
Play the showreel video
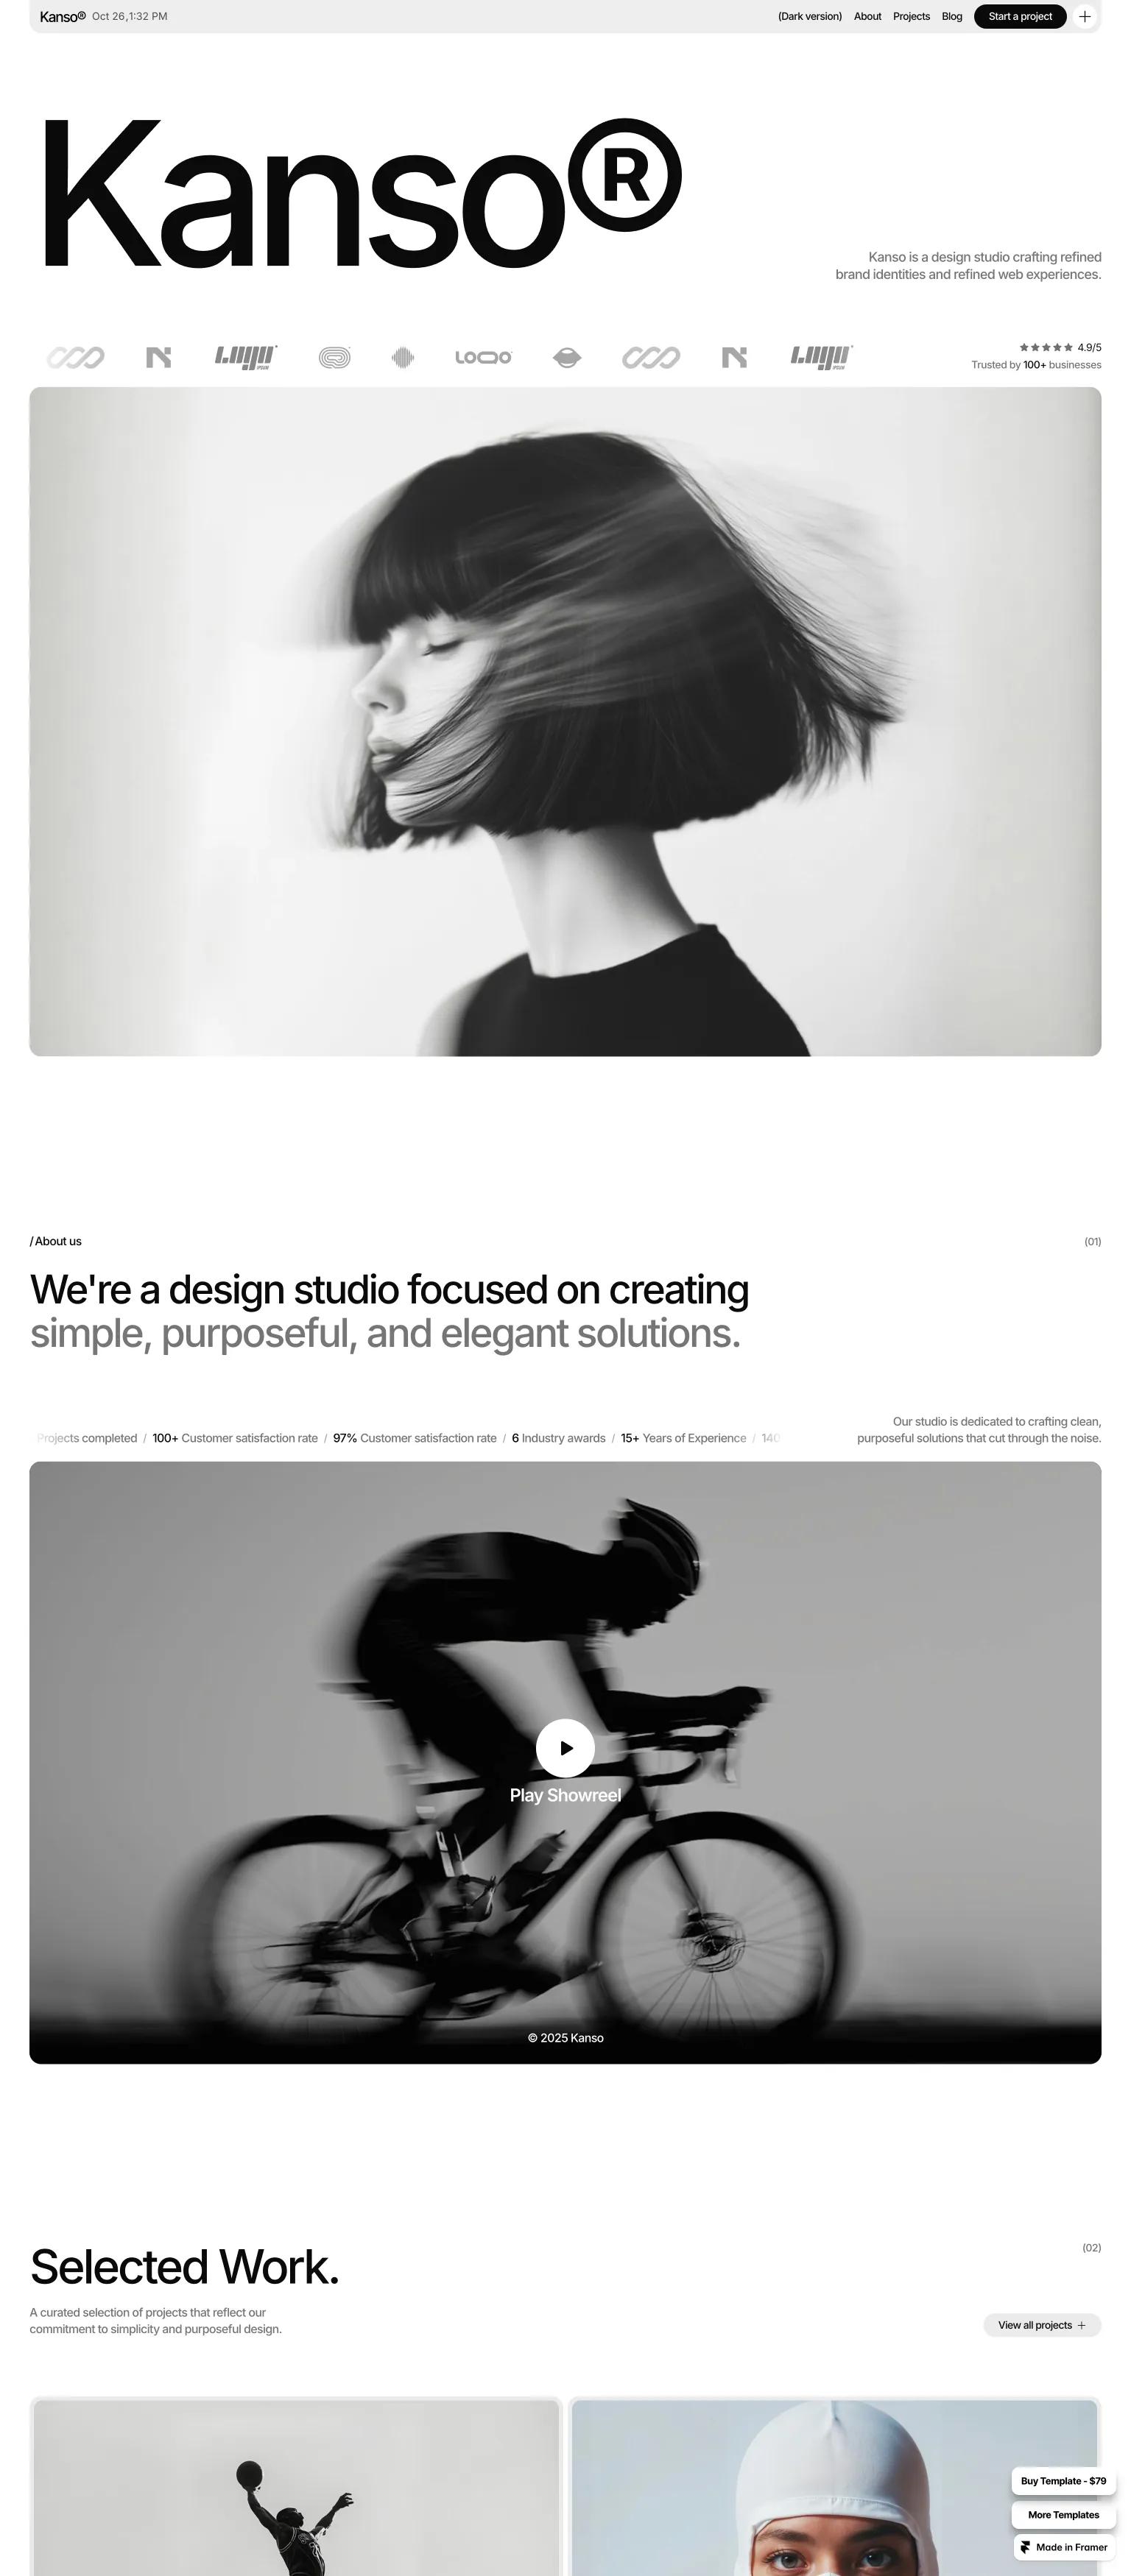pyautogui.click(x=565, y=1748)
